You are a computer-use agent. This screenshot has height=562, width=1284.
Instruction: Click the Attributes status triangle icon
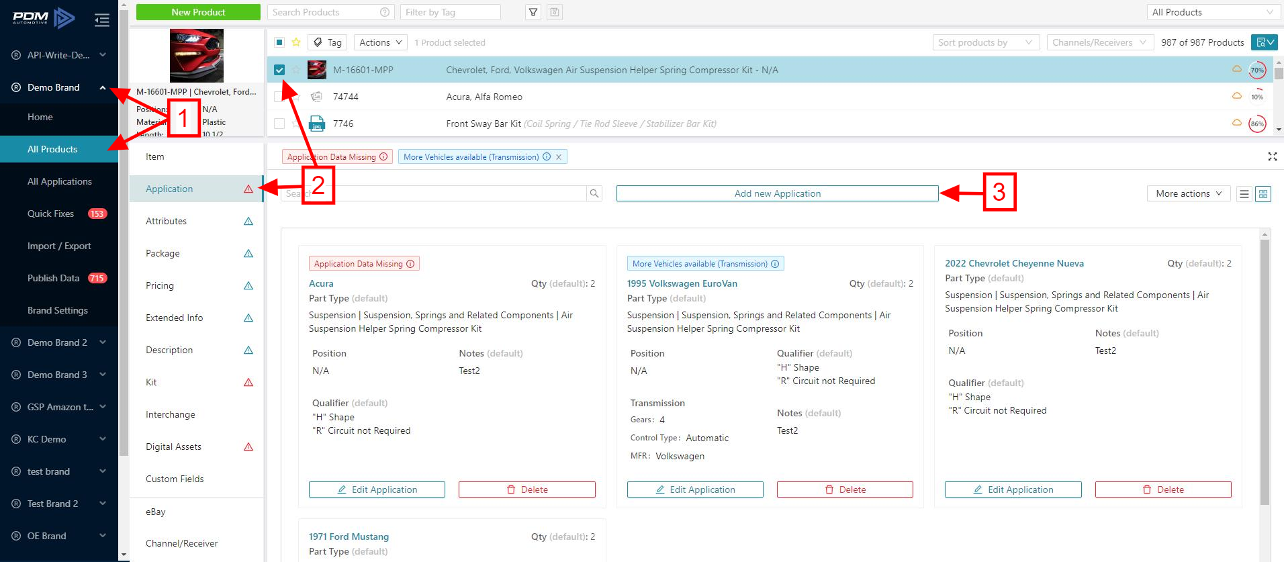(x=248, y=222)
